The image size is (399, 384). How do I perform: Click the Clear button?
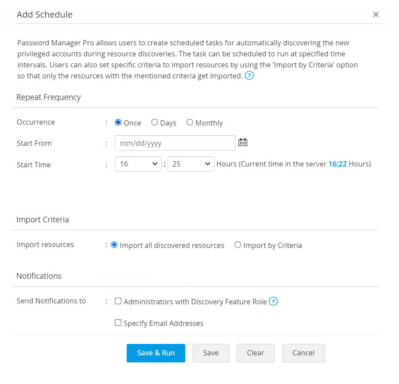point(255,353)
